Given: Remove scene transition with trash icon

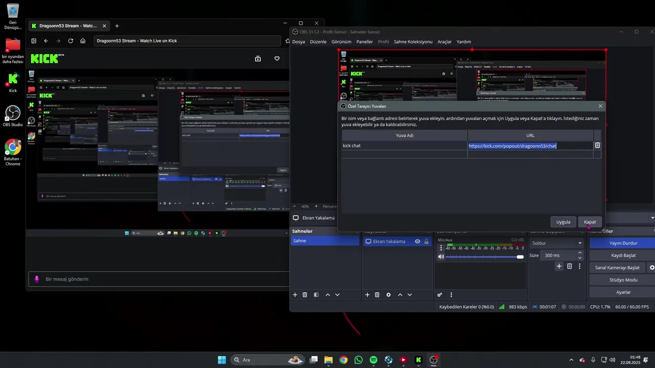Looking at the screenshot, I should point(570,266).
